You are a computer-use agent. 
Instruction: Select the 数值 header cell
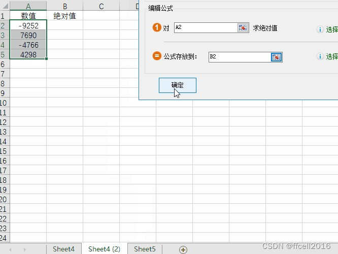[x=28, y=16]
